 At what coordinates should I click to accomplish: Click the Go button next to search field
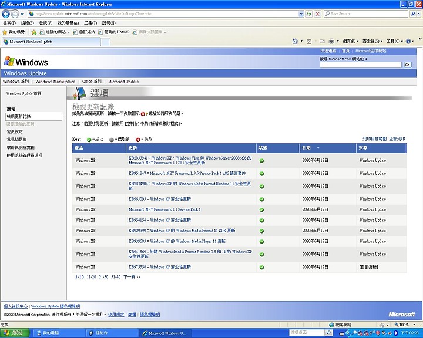tap(407, 65)
